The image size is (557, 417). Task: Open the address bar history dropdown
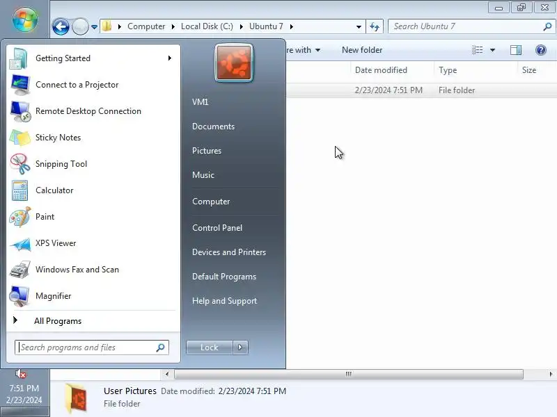tap(359, 27)
